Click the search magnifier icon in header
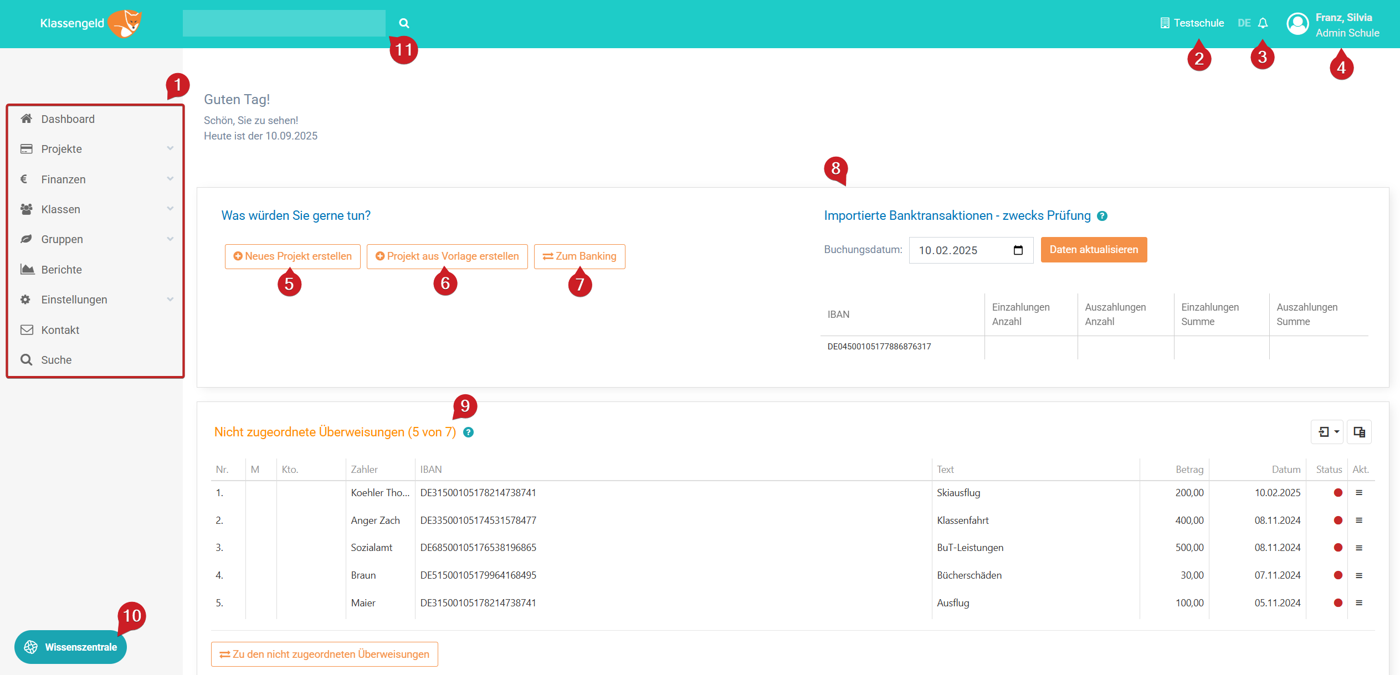 click(x=404, y=23)
